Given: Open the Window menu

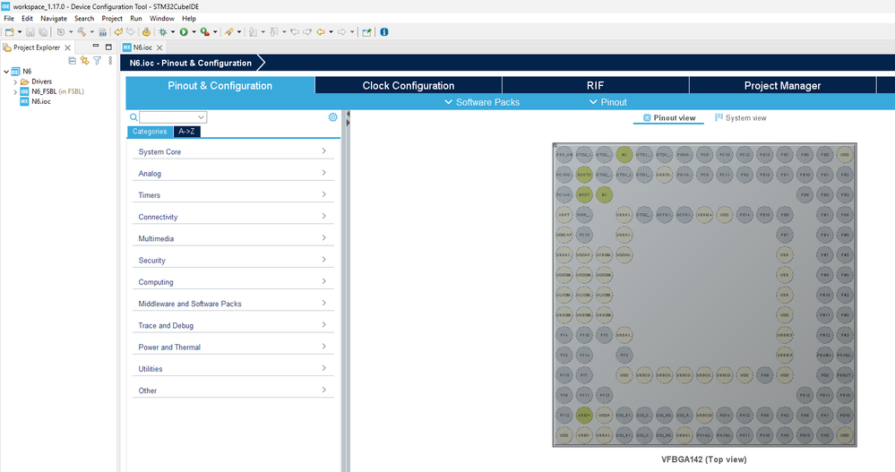Looking at the screenshot, I should [162, 18].
